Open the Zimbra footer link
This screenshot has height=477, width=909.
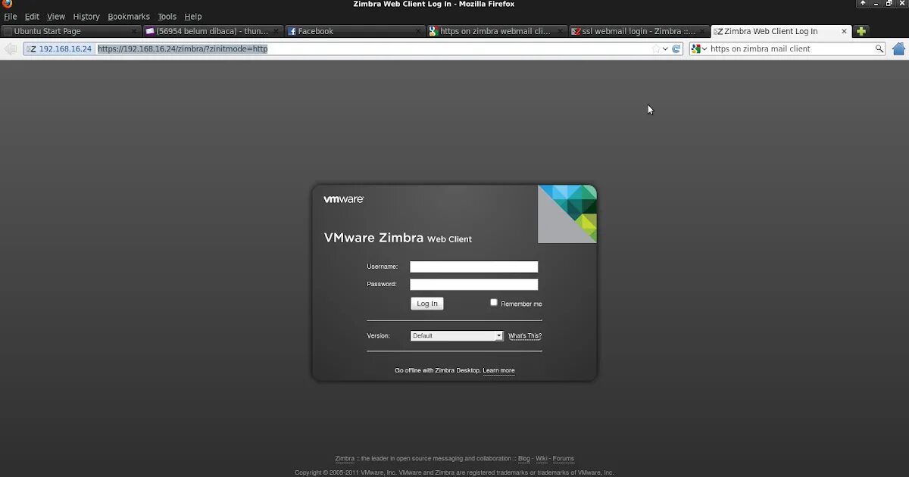click(x=345, y=459)
